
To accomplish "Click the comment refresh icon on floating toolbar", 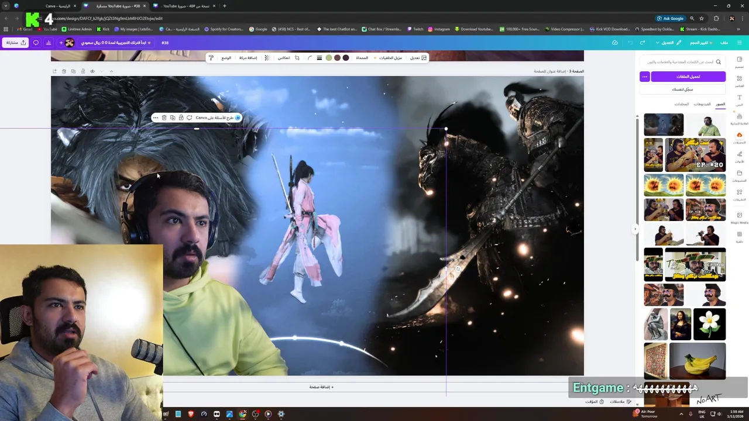I will 189,118.
